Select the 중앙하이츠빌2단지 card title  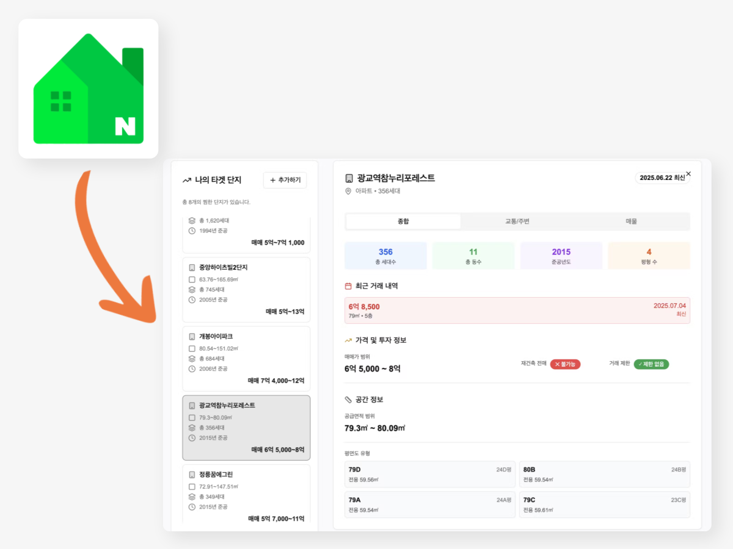click(x=223, y=267)
